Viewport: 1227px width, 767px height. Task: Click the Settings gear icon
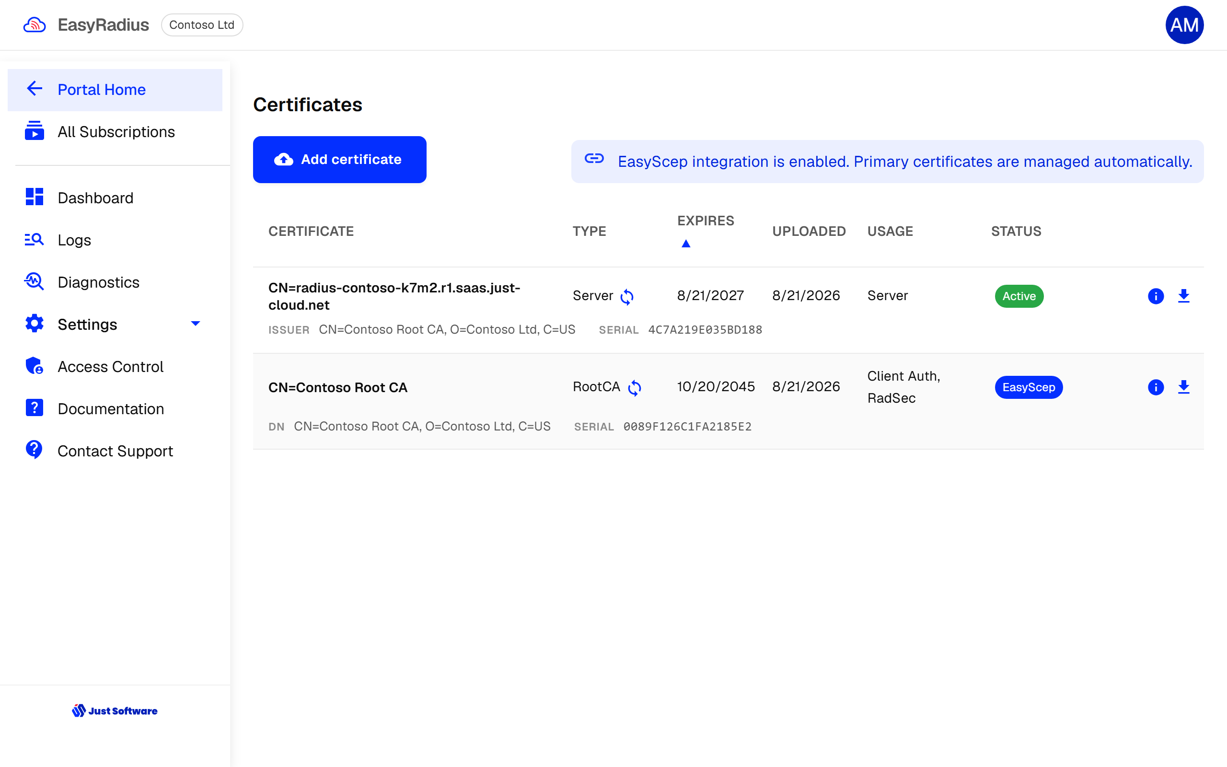[x=35, y=323]
